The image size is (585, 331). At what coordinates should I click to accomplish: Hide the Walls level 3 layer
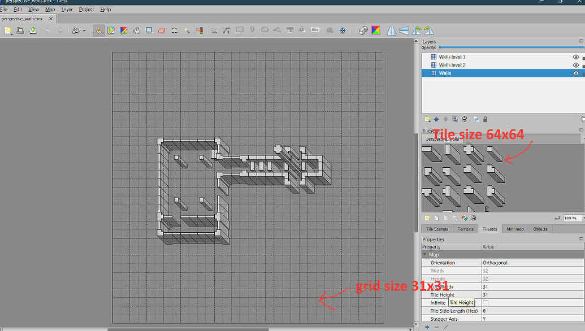[576, 56]
